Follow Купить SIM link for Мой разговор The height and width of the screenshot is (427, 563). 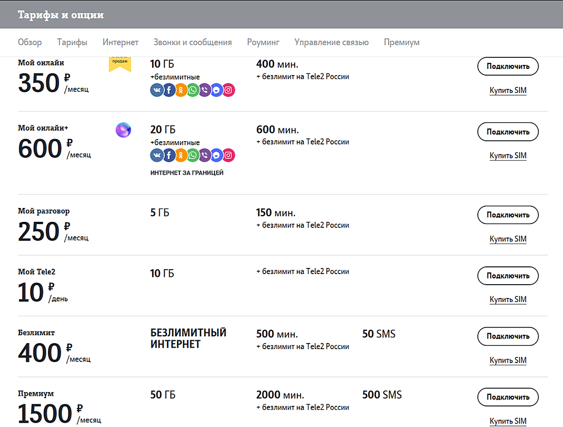pyautogui.click(x=508, y=239)
